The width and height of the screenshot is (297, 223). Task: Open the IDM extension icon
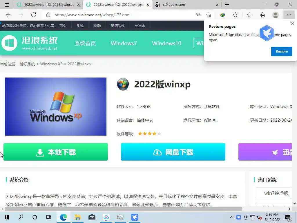click(x=222, y=15)
